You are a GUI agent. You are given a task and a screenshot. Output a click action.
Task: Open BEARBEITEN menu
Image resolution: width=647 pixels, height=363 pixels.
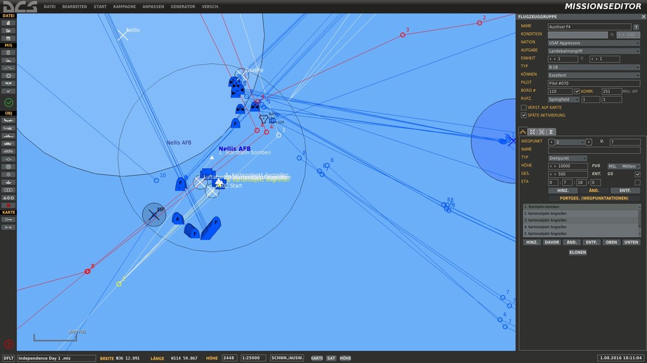coord(74,6)
